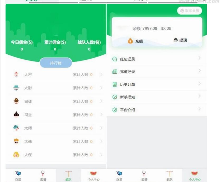The height and width of the screenshot is (182, 220).
Task: Click the 充值记录 document icon
Action: (x=114, y=72)
